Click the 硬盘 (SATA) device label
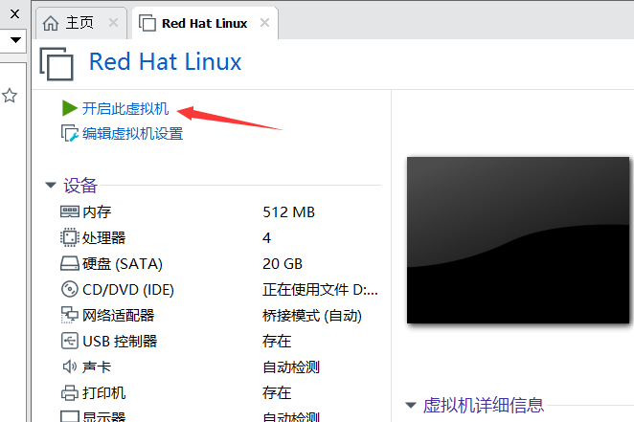Viewport: 634px width, 422px height. pyautogui.click(x=123, y=264)
